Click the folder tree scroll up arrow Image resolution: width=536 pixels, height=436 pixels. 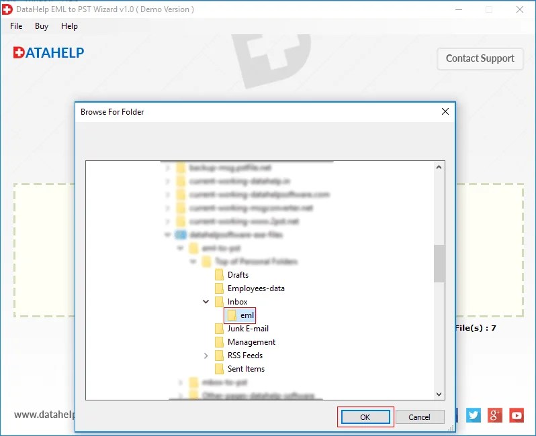439,167
